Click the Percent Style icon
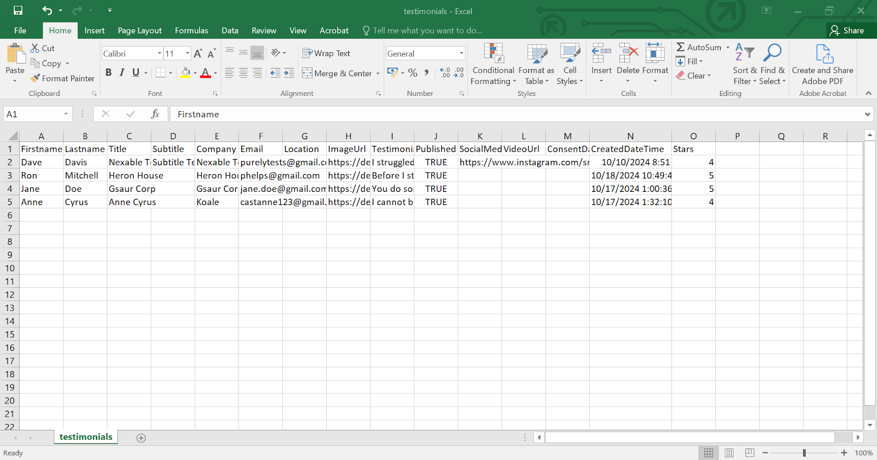Screen dimensions: 877x460 [x=413, y=73]
